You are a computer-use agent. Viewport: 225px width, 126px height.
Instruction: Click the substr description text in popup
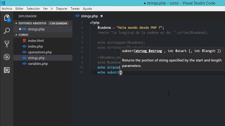click(172, 63)
